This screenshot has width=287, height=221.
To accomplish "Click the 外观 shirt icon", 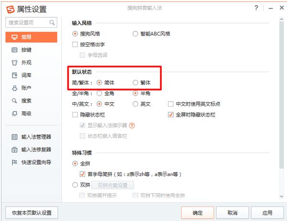I will point(14,62).
